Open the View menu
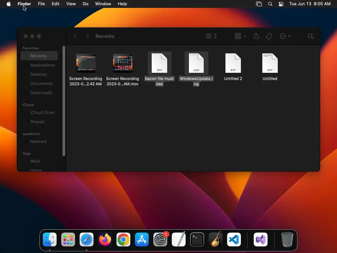The width and height of the screenshot is (337, 253). tap(71, 4)
